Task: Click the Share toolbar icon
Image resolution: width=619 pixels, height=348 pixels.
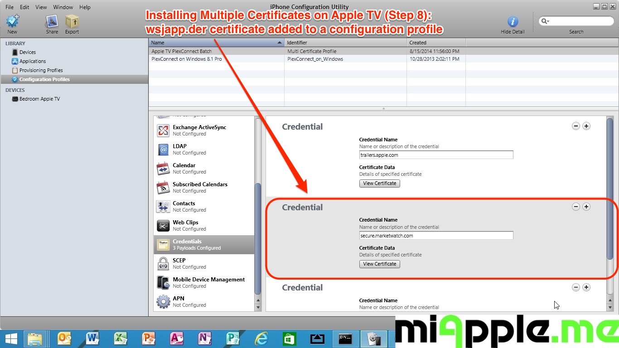Action: pos(52,22)
